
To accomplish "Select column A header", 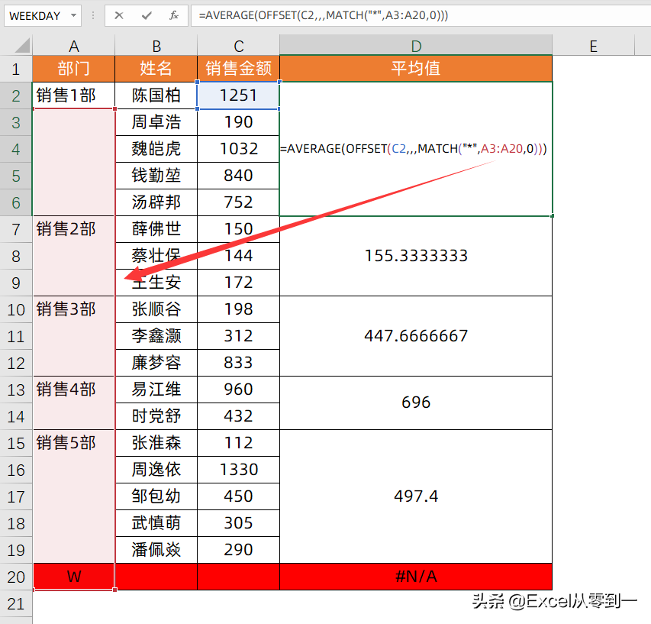I will [x=73, y=46].
